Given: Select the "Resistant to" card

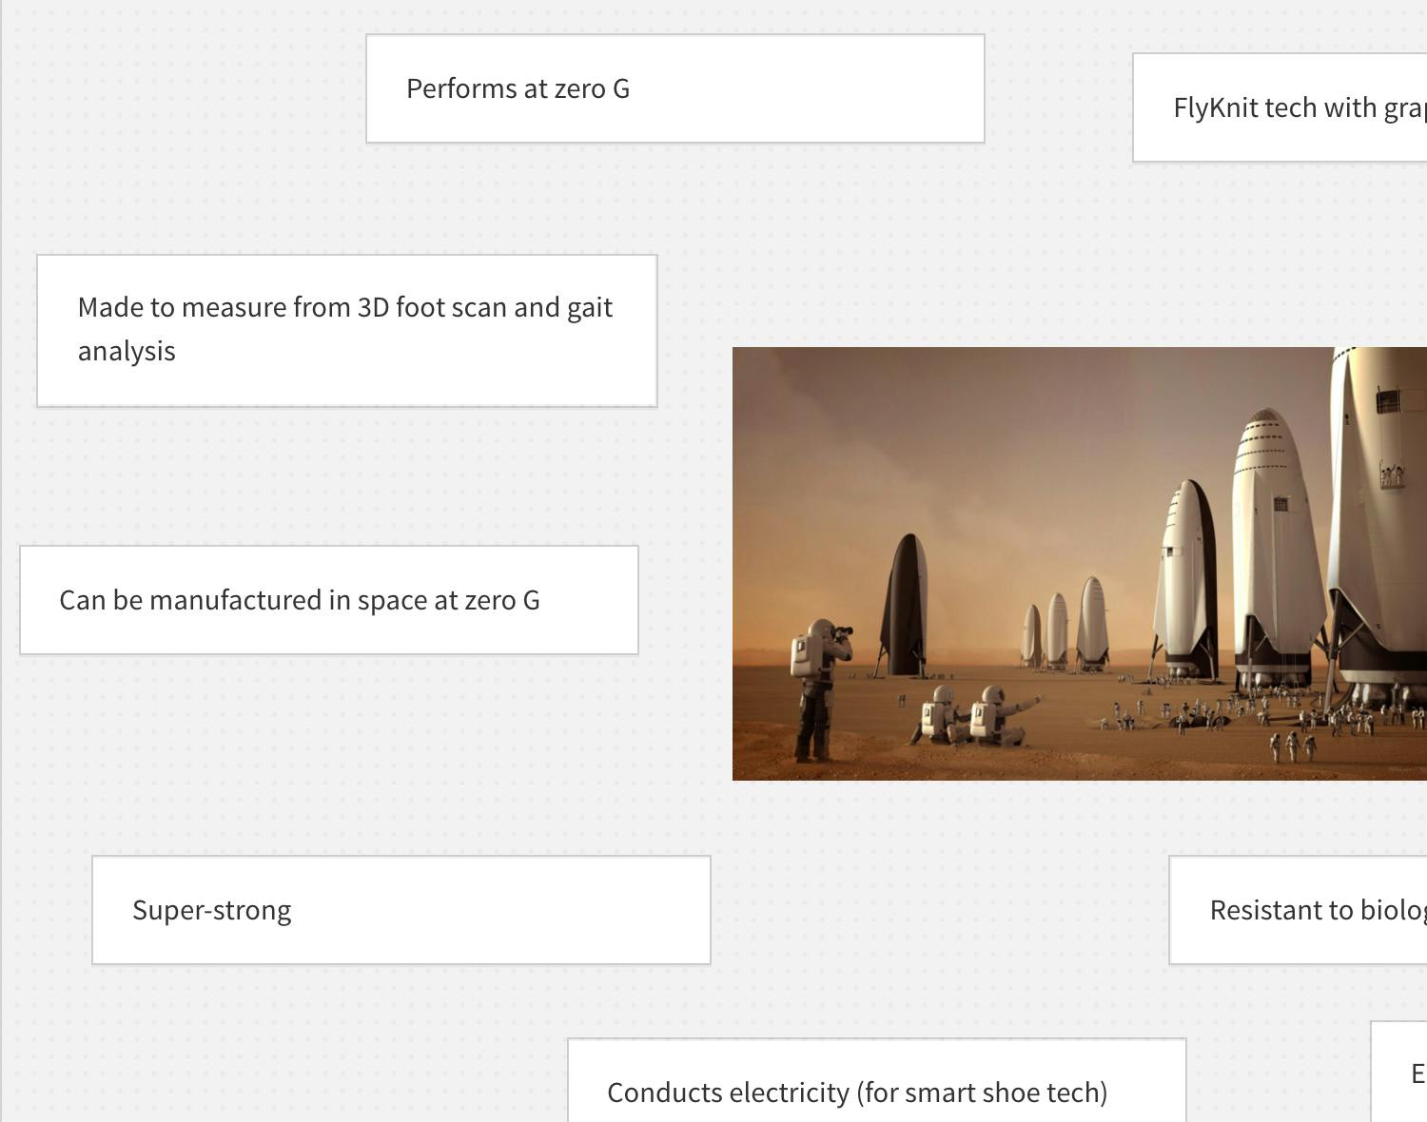Looking at the screenshot, I should pyautogui.click(x=1298, y=911).
